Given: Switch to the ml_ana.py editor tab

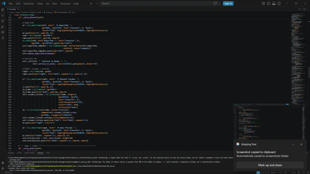Looking at the screenshot, I should [12, 9].
